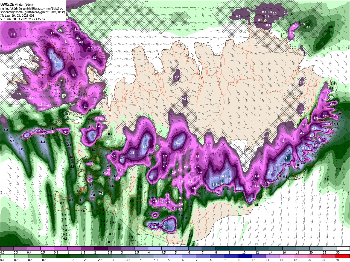Click the 5.6 precipitation value on the map
The image size is (350, 262).
[x=93, y=195]
